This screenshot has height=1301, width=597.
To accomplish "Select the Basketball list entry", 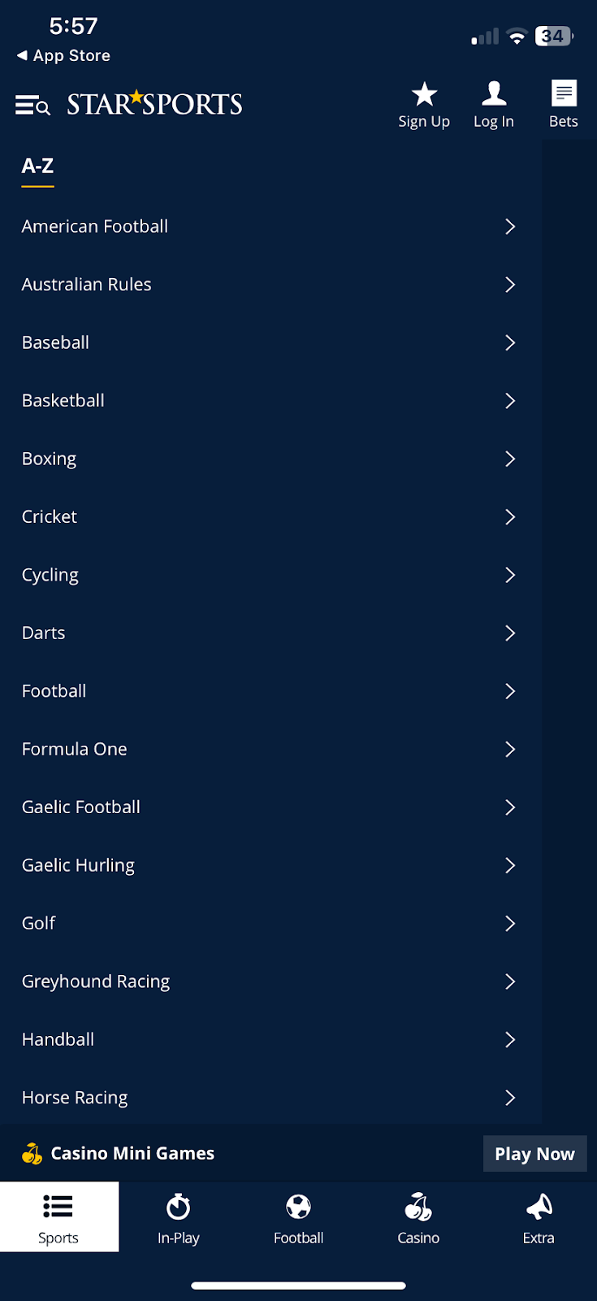I will click(x=63, y=401).
